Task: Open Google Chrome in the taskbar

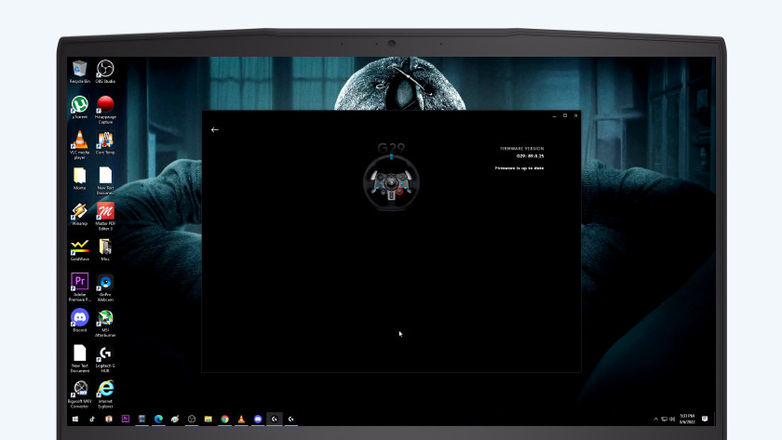Action: tap(224, 420)
